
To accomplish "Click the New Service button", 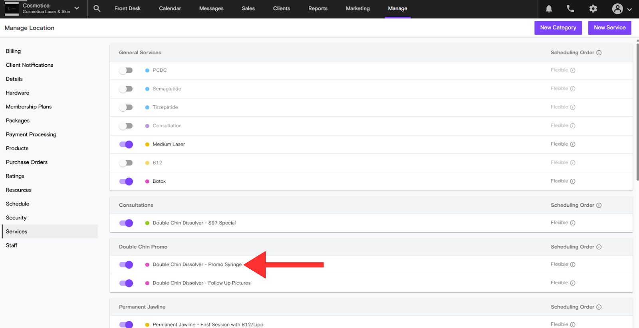I will pyautogui.click(x=609, y=28).
